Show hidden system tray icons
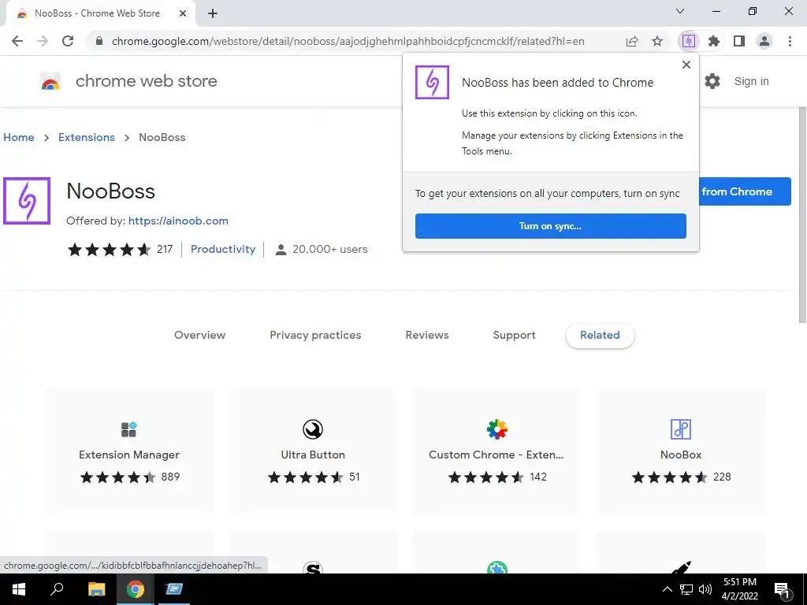Viewport: 807px width, 605px height. [x=667, y=589]
